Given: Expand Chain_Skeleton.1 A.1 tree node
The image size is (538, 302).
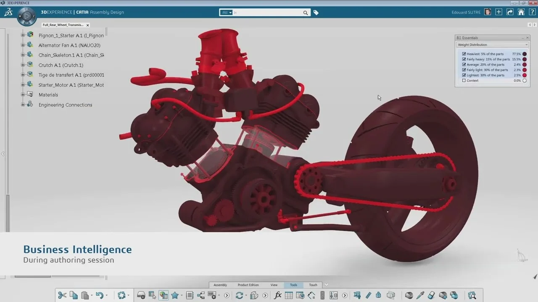Looking at the screenshot, I should pos(23,55).
